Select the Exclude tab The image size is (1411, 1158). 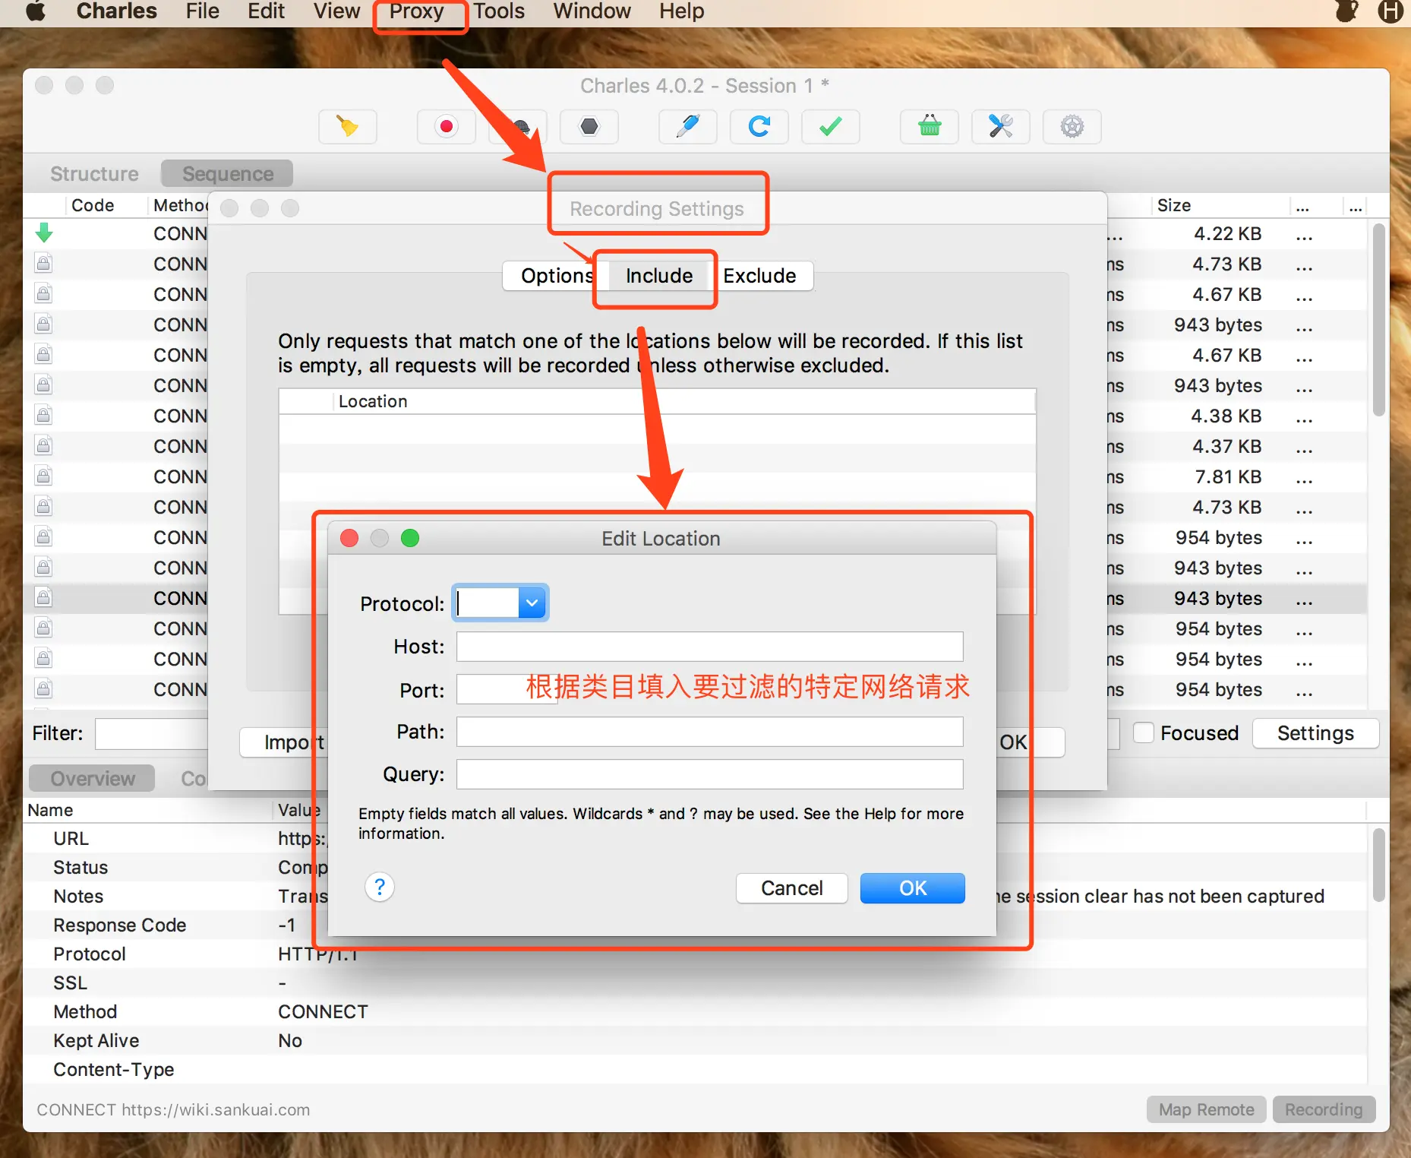pos(759,276)
